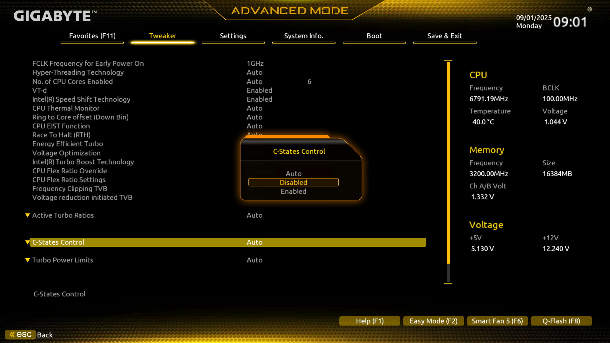
Task: Select Hyper-Threading Technology Auto value
Action: [x=254, y=72]
